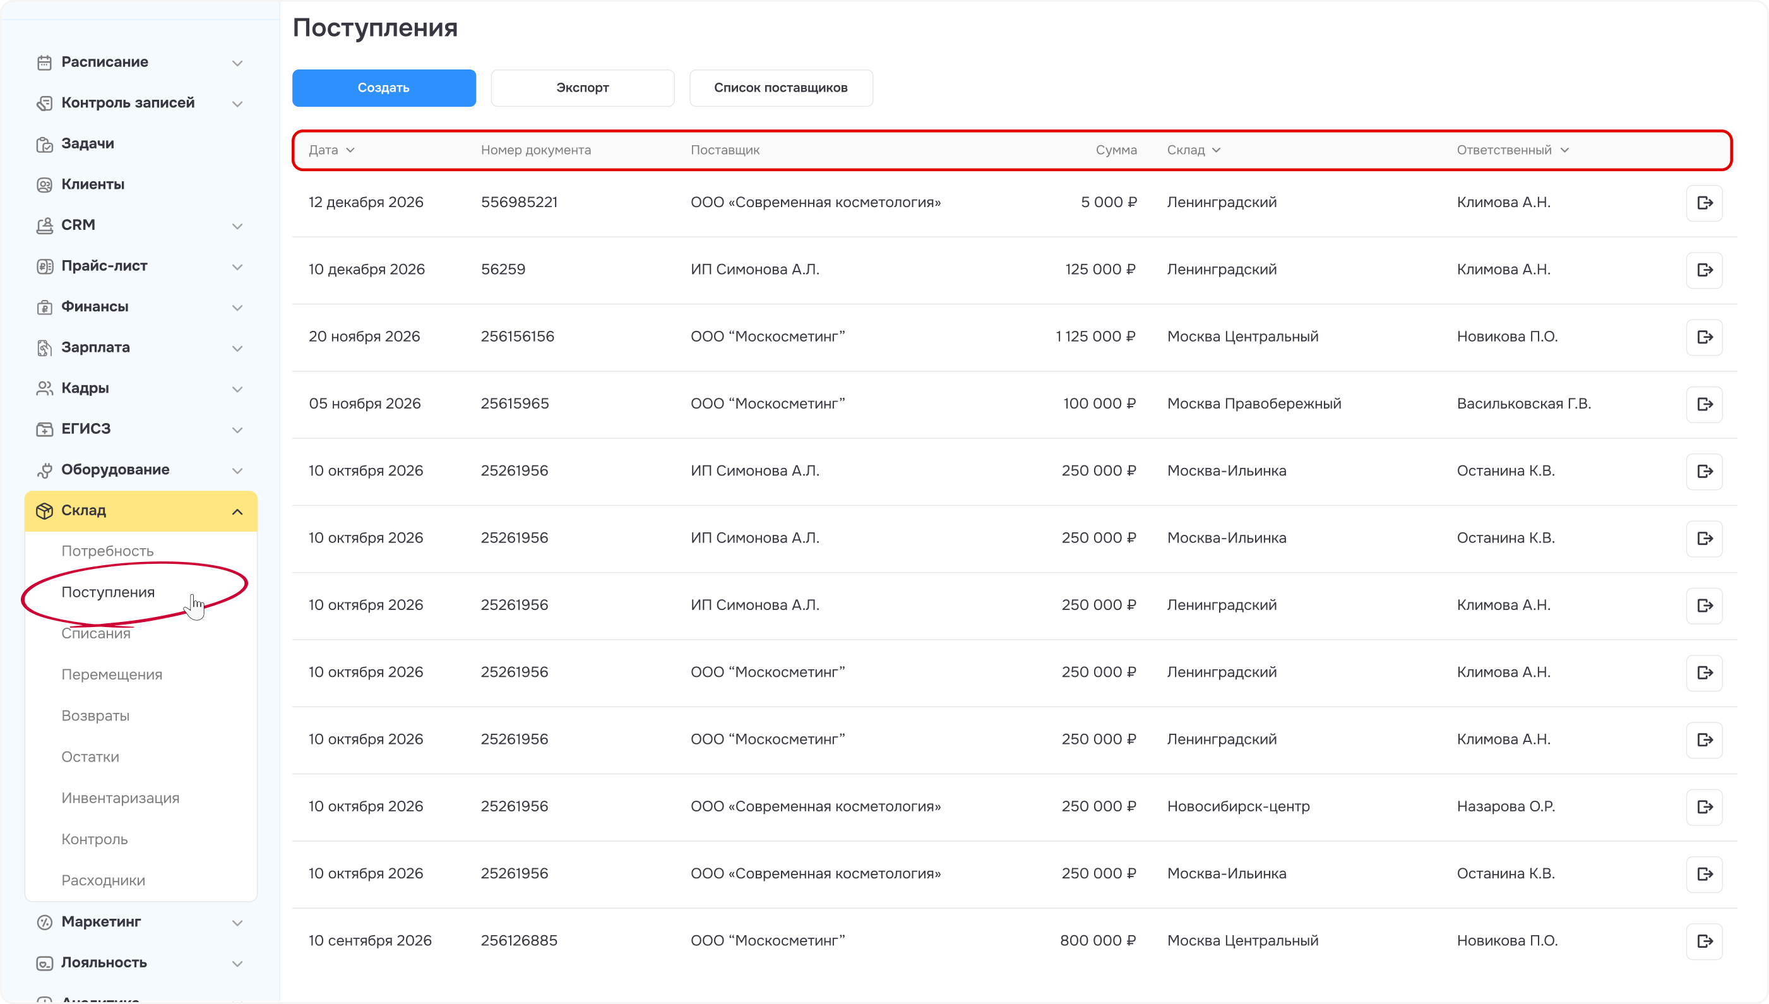Click the Экспорт button
This screenshot has width=1769, height=1004.
[583, 88]
